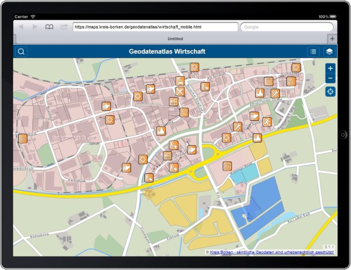This screenshot has width=351, height=270.
Task: Click the Vossenland street label
Action: tap(145, 235)
